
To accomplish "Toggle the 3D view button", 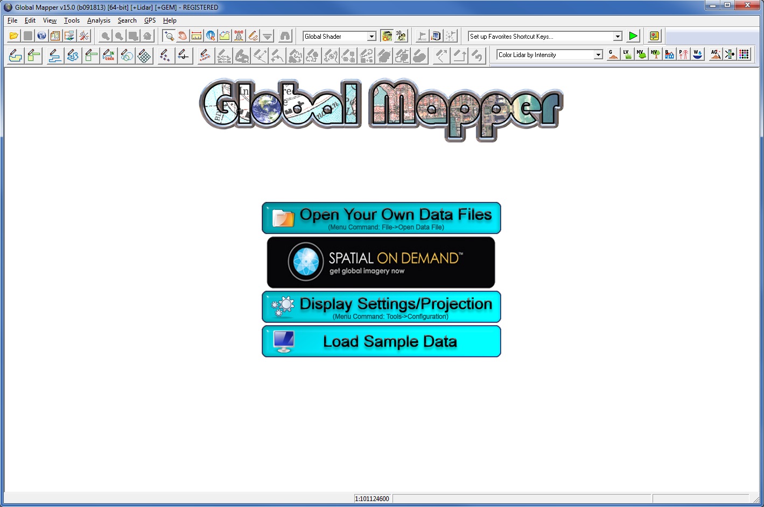I will (x=401, y=36).
